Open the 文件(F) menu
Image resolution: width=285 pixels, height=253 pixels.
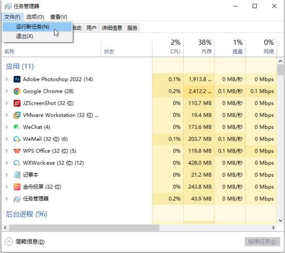(12, 17)
